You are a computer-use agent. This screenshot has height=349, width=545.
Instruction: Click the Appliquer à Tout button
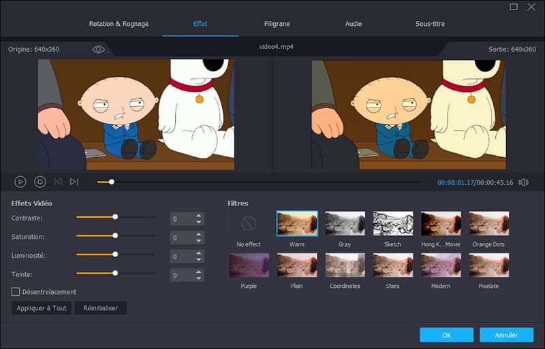pos(41,308)
